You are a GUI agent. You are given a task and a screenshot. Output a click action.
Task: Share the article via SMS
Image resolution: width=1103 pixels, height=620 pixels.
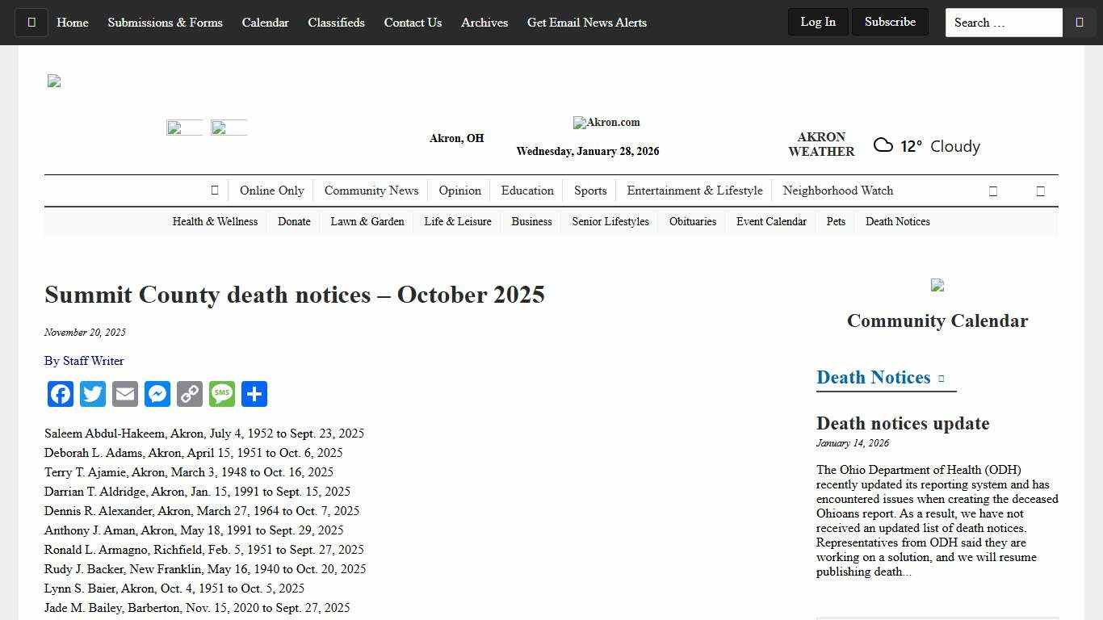click(x=222, y=394)
